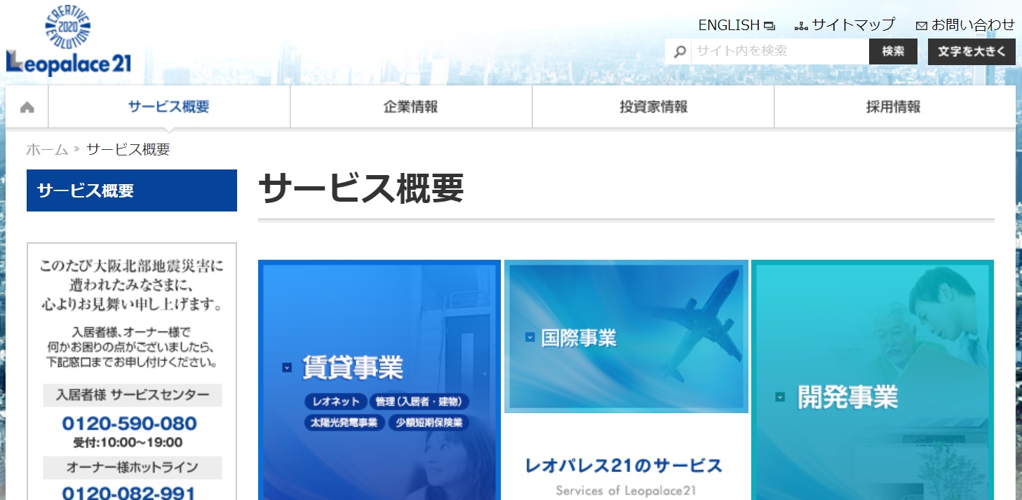Switch to the ENGLISH site
The image size is (1022, 500).
click(729, 25)
